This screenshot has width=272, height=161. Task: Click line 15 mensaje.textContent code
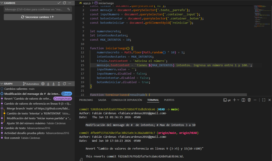(x=174, y=65)
